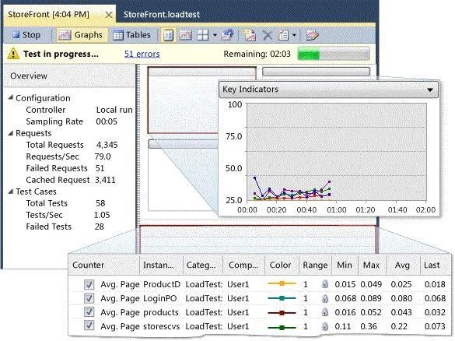
Task: Switch to Tables view
Action: 131,35
